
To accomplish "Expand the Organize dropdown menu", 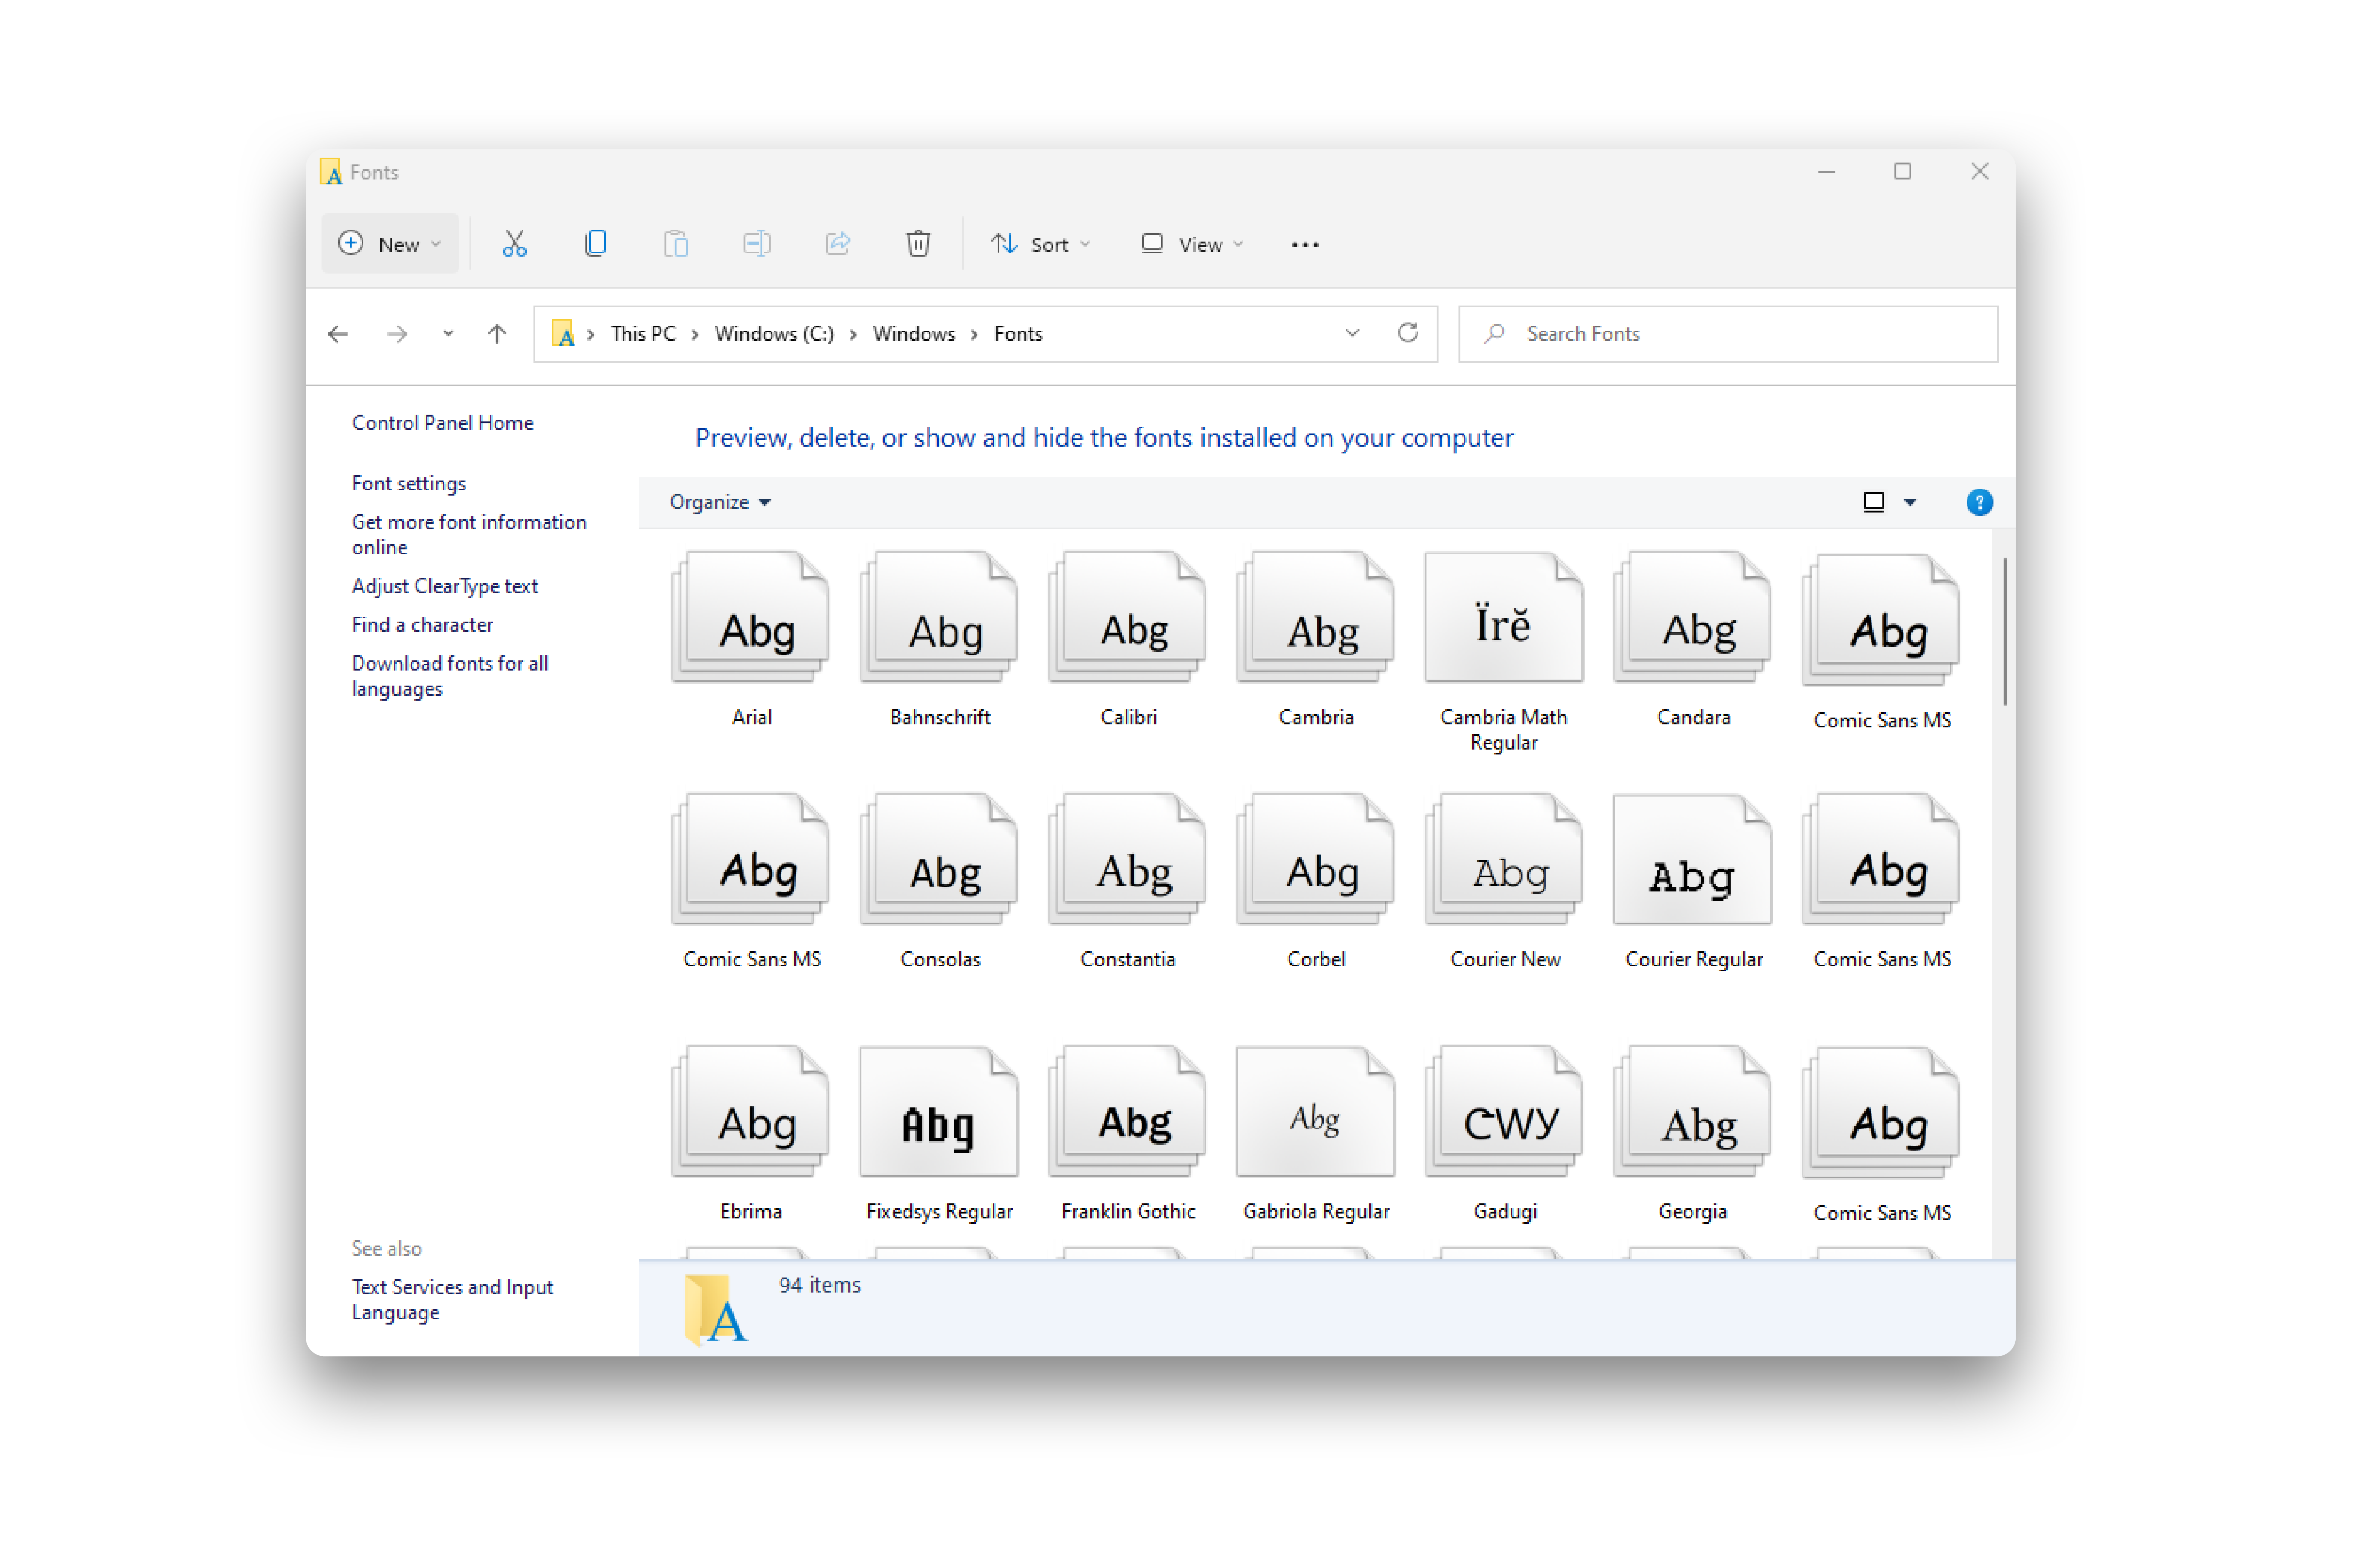I will coord(718,502).
